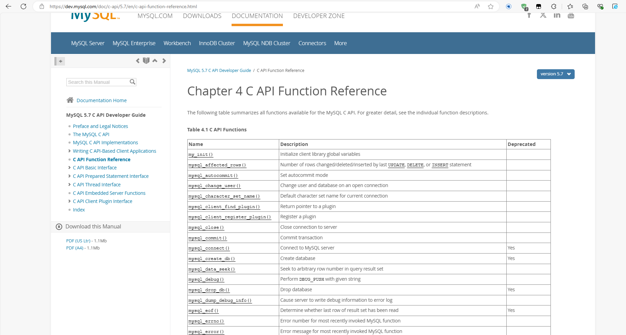The image size is (626, 335).
Task: View site information lock icon
Action: pos(42,6)
